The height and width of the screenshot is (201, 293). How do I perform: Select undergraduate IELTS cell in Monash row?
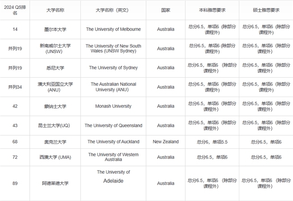(x=212, y=106)
